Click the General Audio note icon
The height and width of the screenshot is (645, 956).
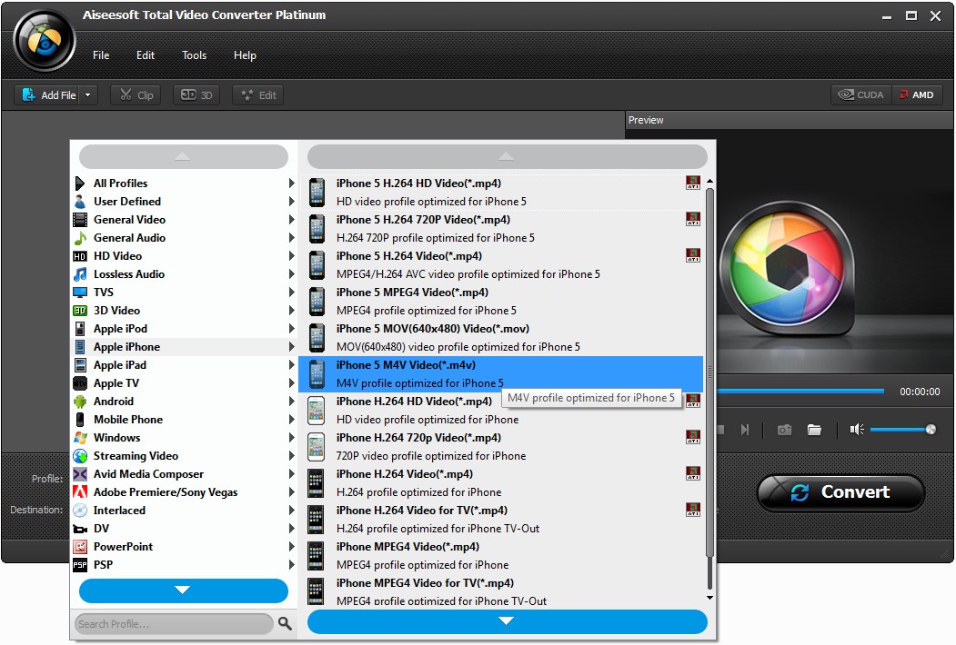[x=80, y=238]
